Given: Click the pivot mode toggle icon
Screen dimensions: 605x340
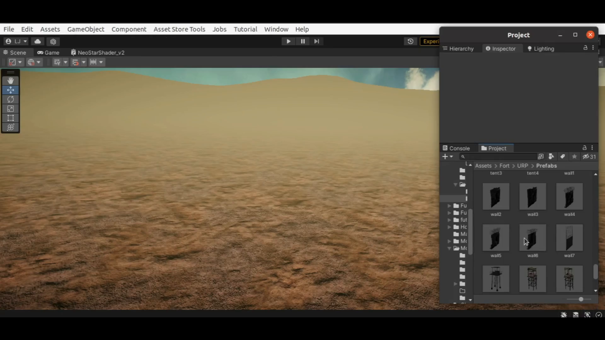Looking at the screenshot, I should pos(12,62).
